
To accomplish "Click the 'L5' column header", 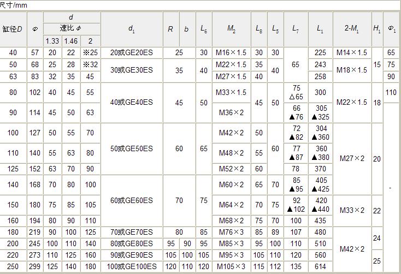I will coord(275,29).
